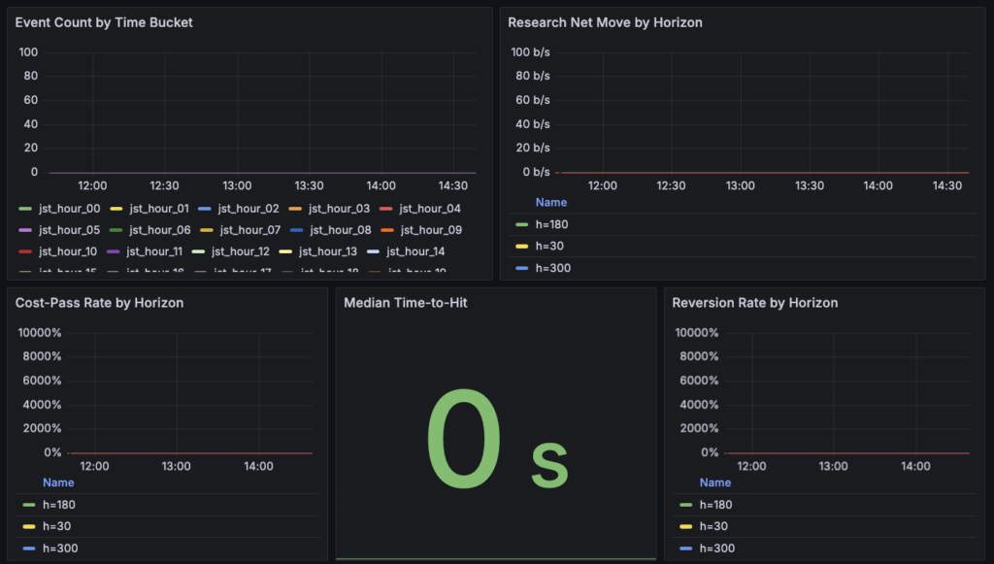Click the yellow color marker for jst_hour_01
This screenshot has width=994, height=564.
coord(116,209)
